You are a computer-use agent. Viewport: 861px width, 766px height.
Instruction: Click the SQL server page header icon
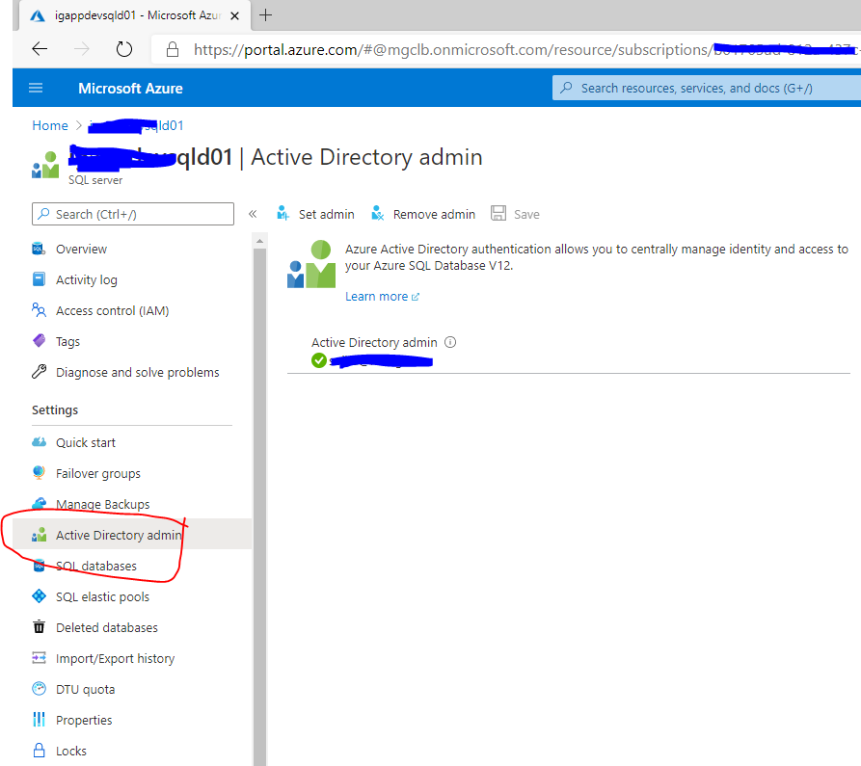45,165
